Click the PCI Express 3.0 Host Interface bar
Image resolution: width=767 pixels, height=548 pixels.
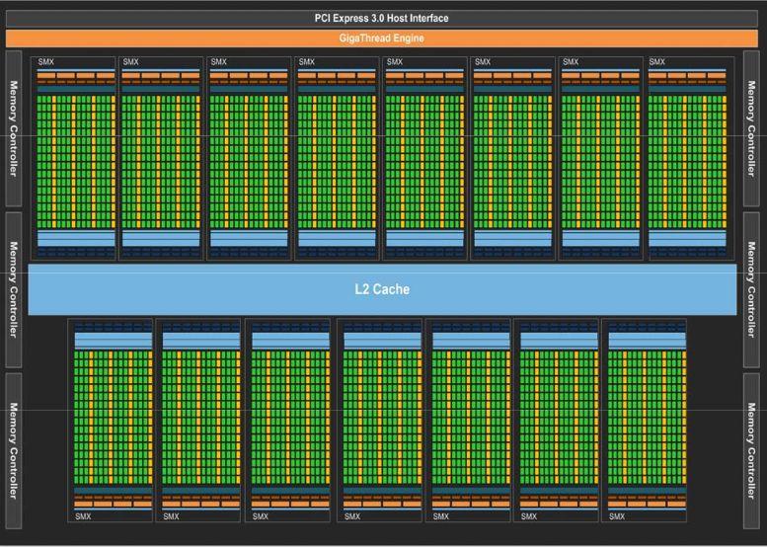point(382,18)
